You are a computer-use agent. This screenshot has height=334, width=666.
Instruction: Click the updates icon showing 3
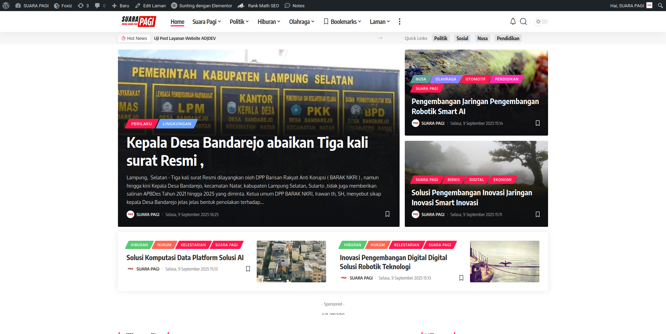point(84,6)
